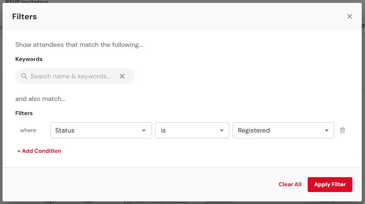Screen dimensions: 365x204
Task: Apply the filter
Action: (330, 184)
